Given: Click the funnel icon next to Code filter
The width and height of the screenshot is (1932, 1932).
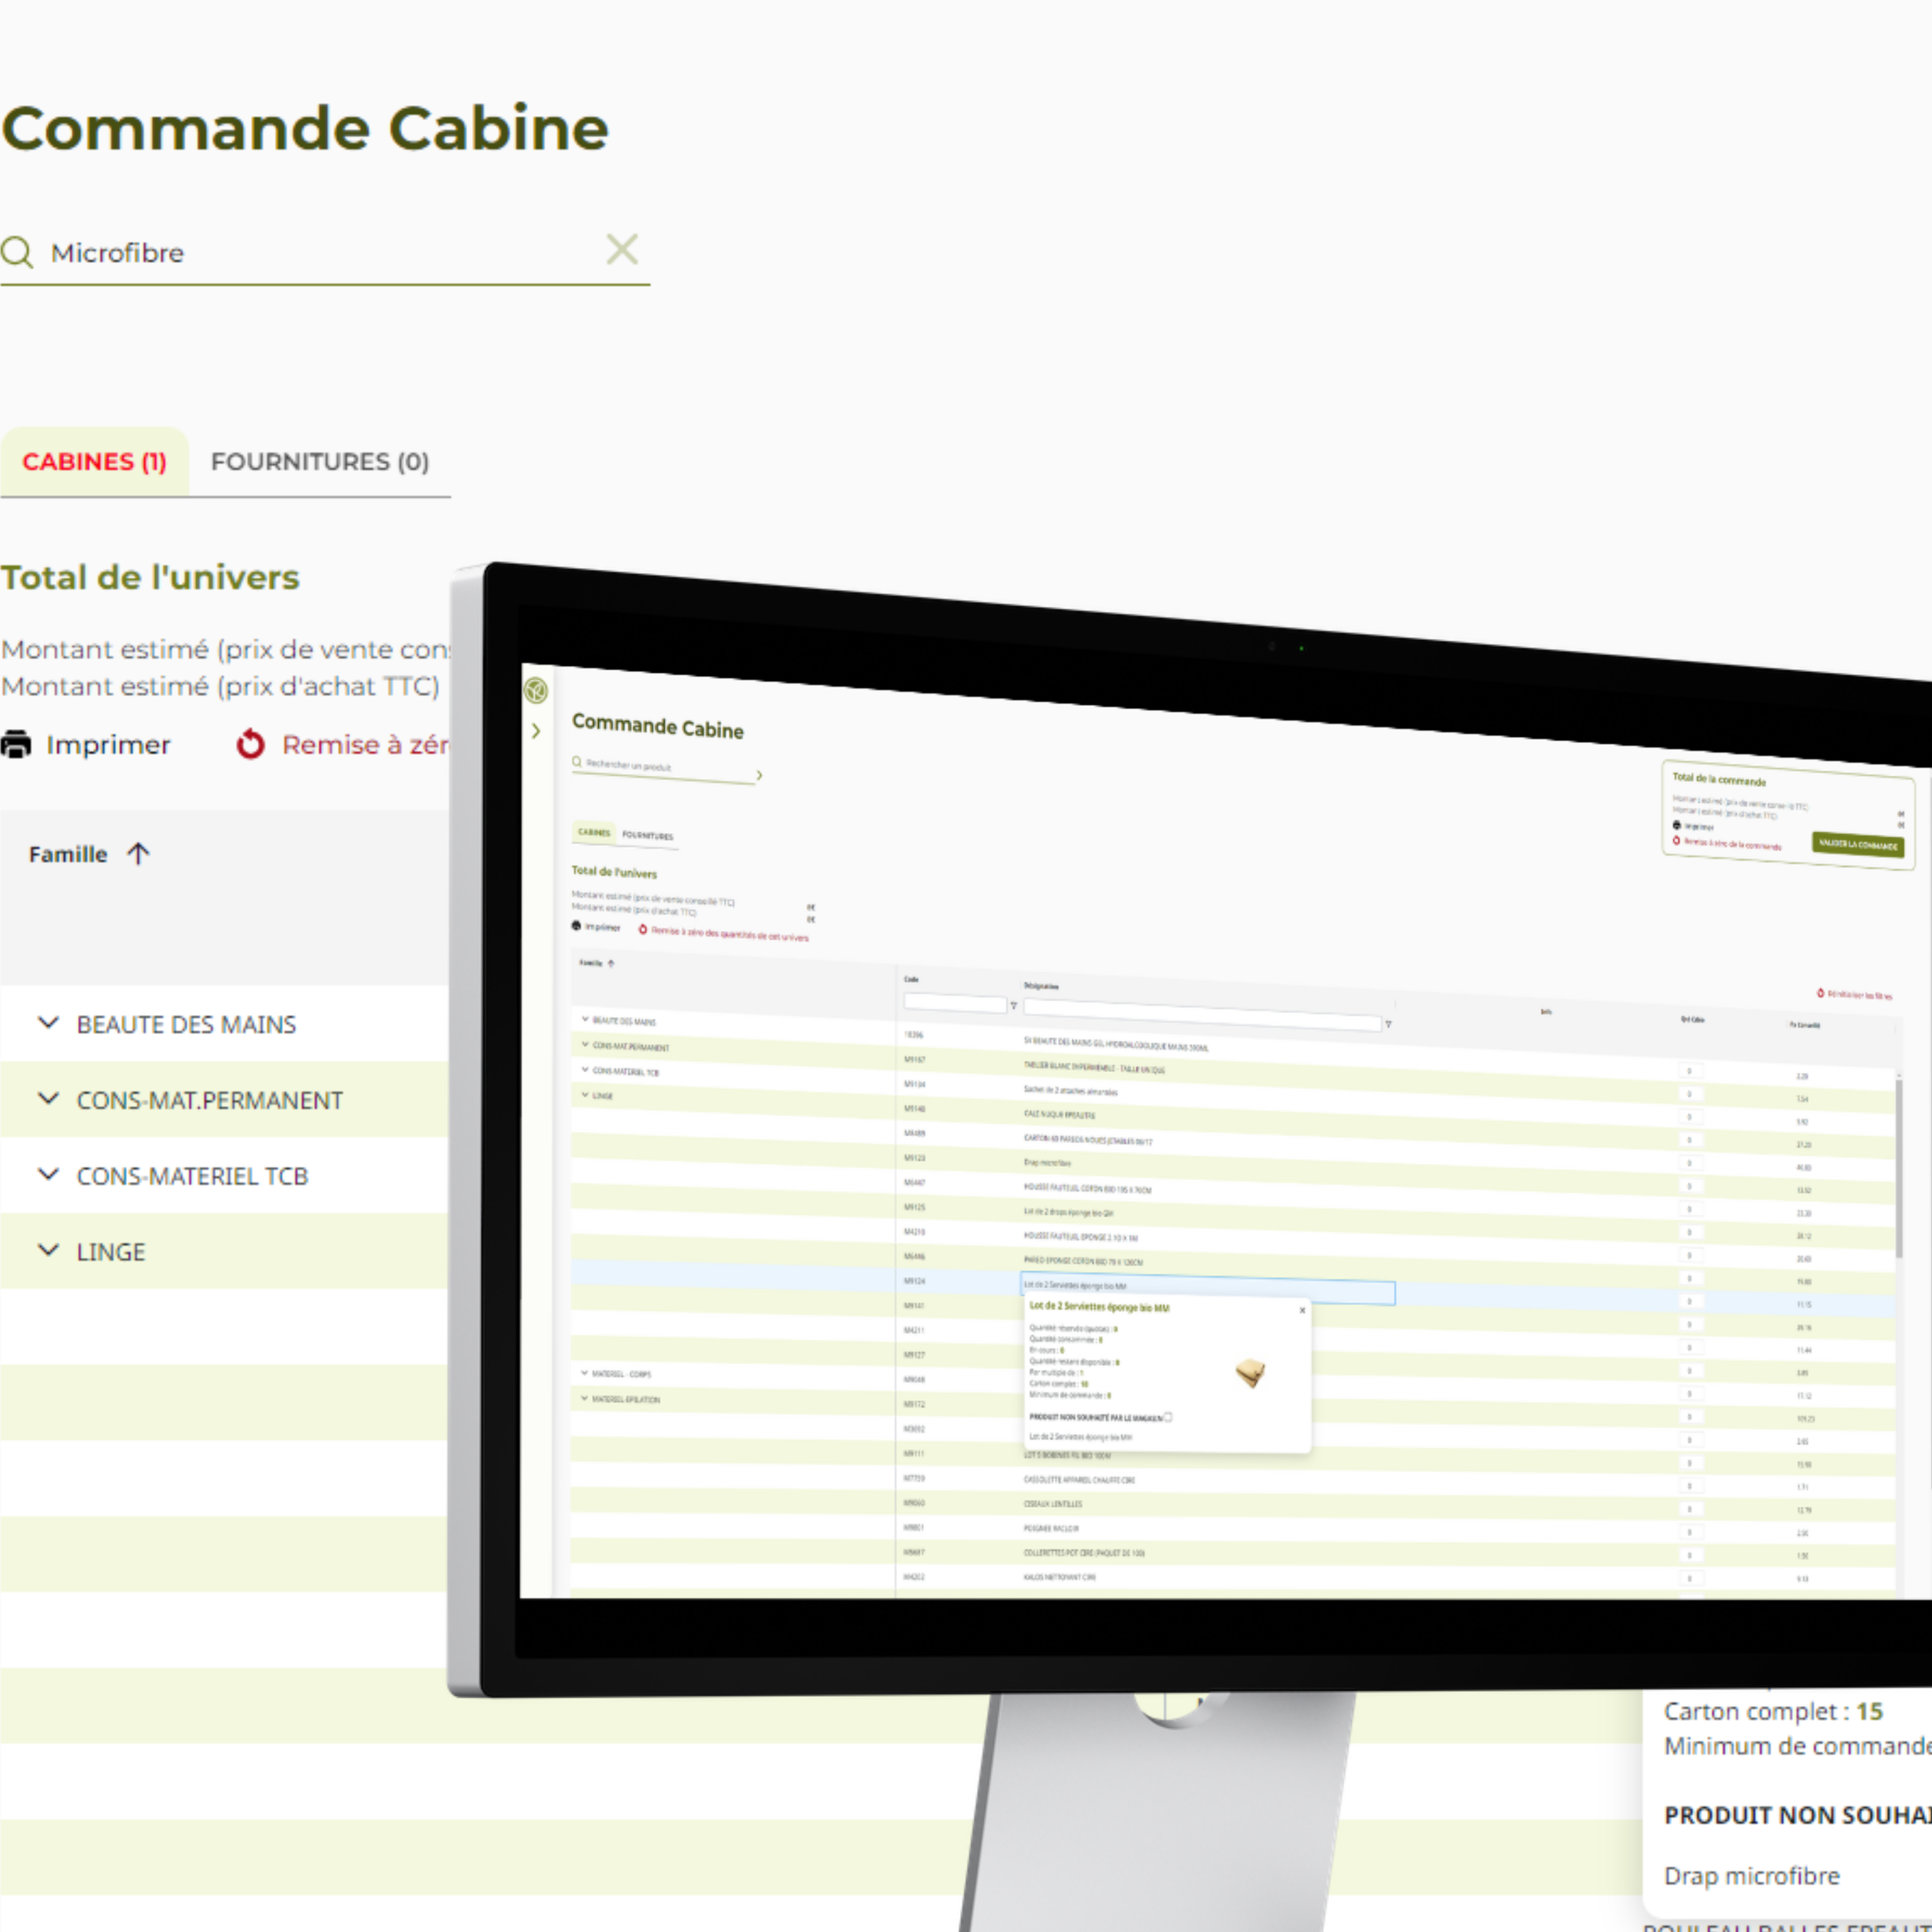Looking at the screenshot, I should [x=1014, y=1006].
